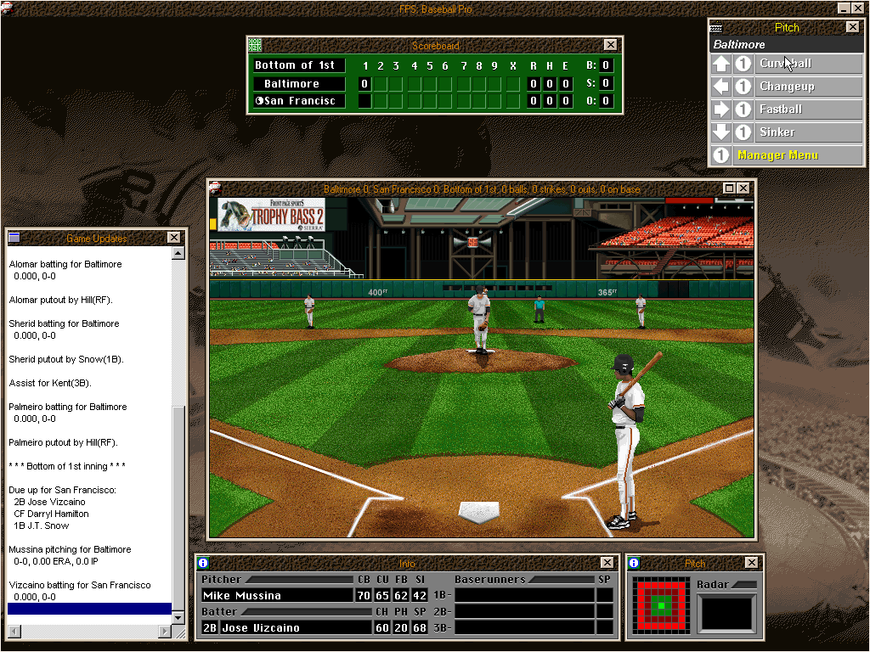Click the Manager Menu circle icon
This screenshot has width=870, height=652.
720,155
